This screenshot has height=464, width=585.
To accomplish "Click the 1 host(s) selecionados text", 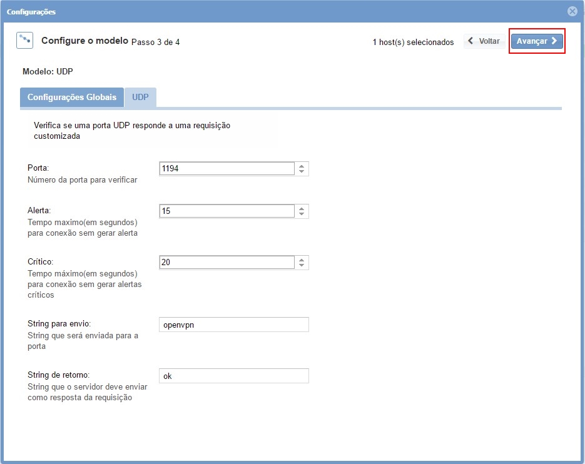I will 413,43.
